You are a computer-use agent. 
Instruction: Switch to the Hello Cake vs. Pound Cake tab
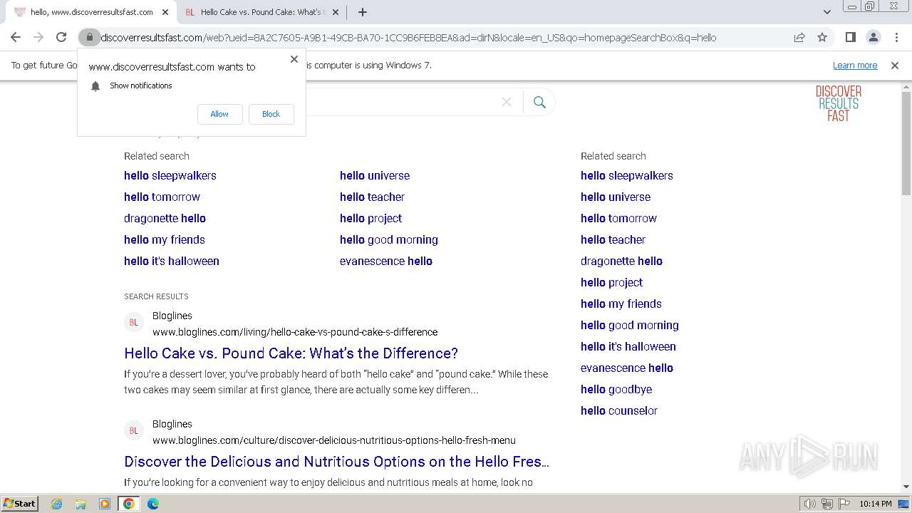point(261,12)
